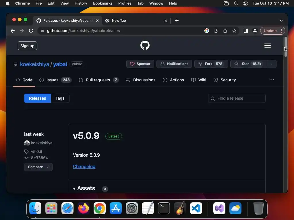
Task: Open the New Tab tab
Action: pyautogui.click(x=136, y=21)
